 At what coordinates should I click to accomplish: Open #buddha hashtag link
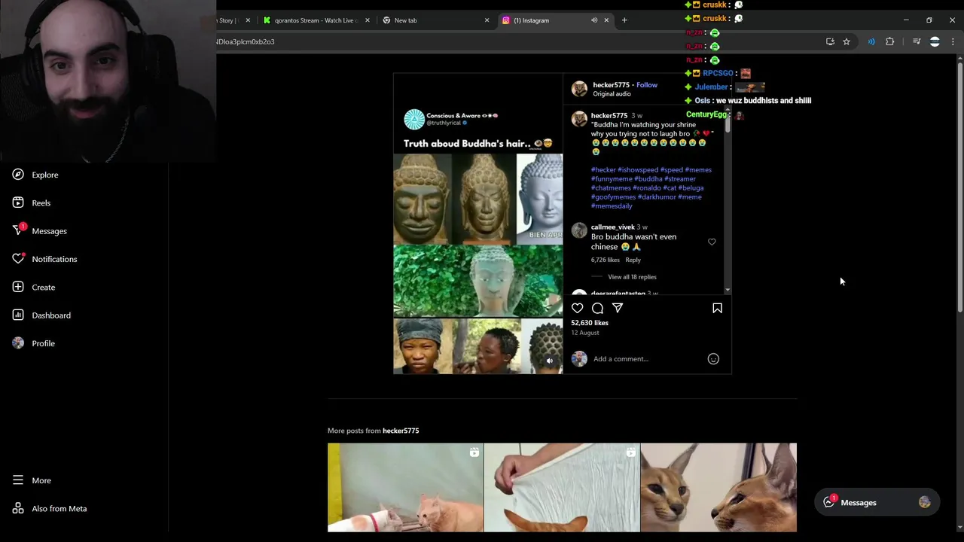tap(648, 179)
